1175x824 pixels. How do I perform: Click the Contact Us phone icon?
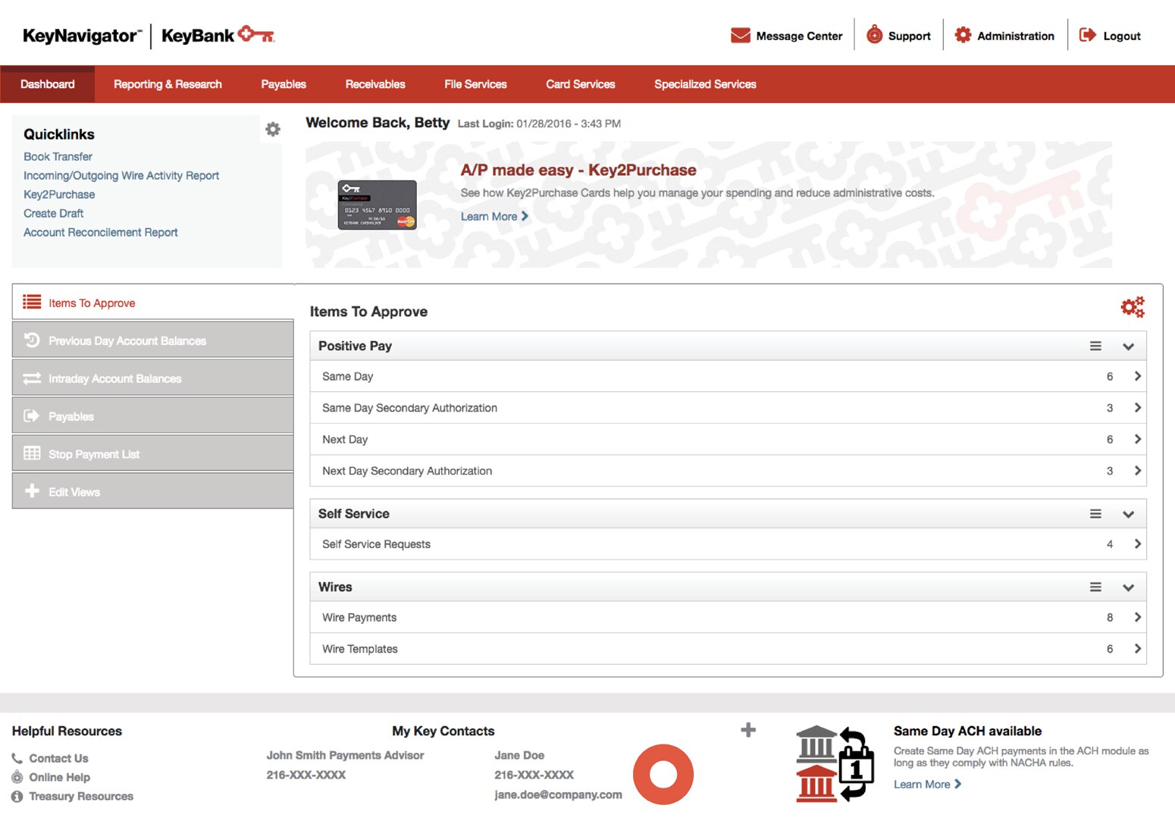pyautogui.click(x=17, y=758)
